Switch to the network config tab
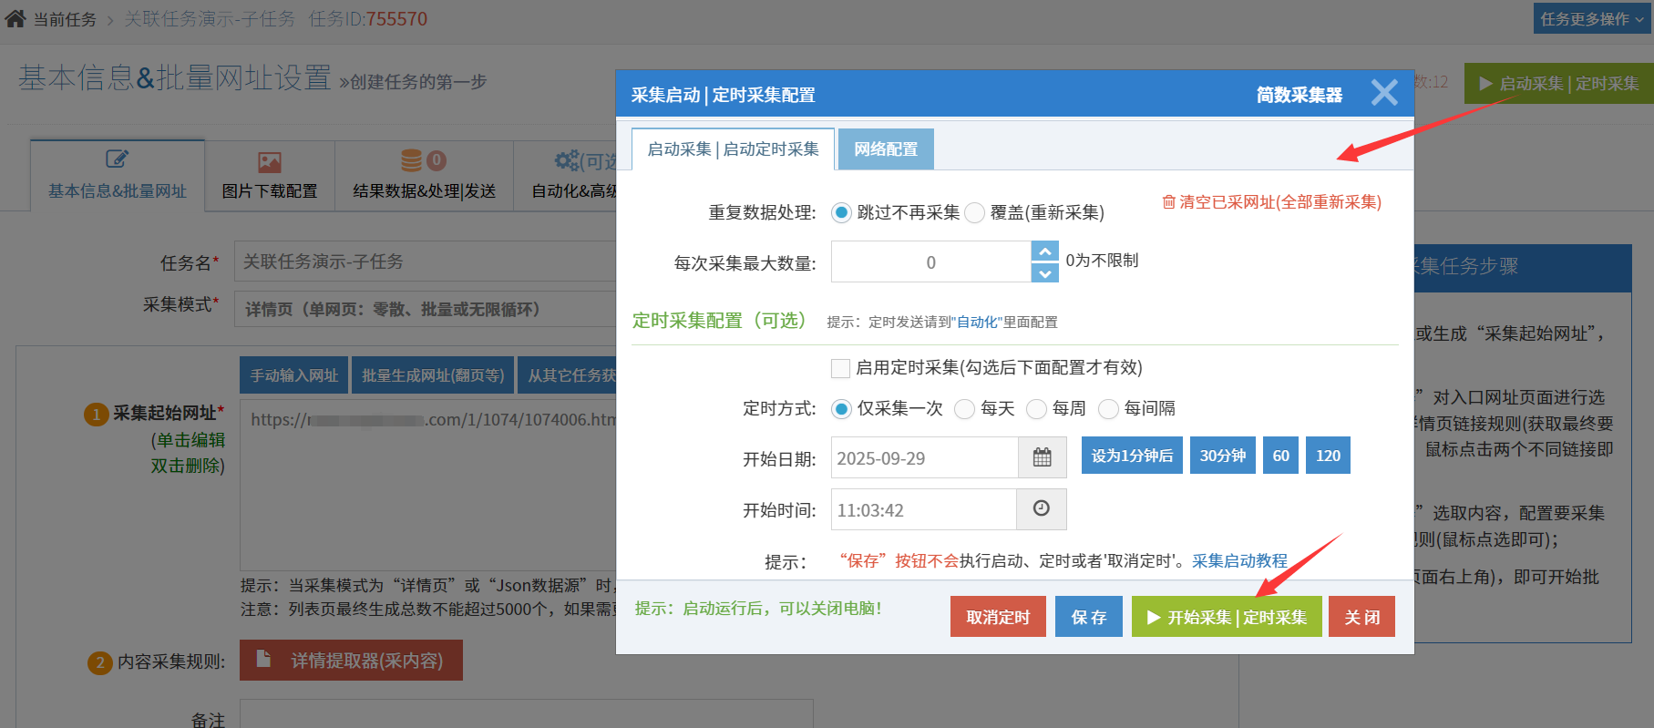 886,149
